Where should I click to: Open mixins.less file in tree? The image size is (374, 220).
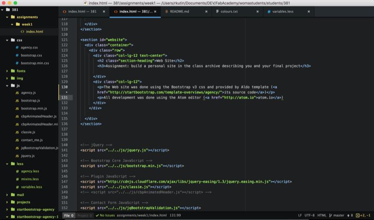30,179
